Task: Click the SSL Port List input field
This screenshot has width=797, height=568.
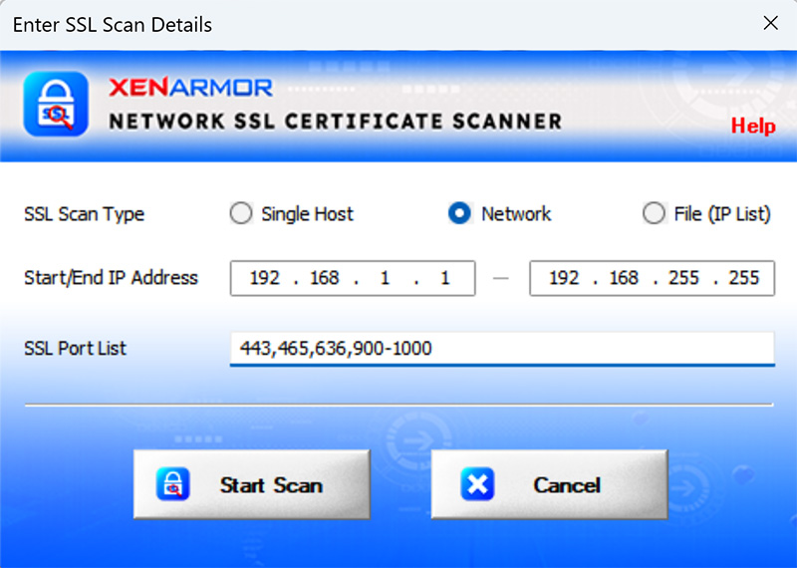Action: tap(502, 349)
